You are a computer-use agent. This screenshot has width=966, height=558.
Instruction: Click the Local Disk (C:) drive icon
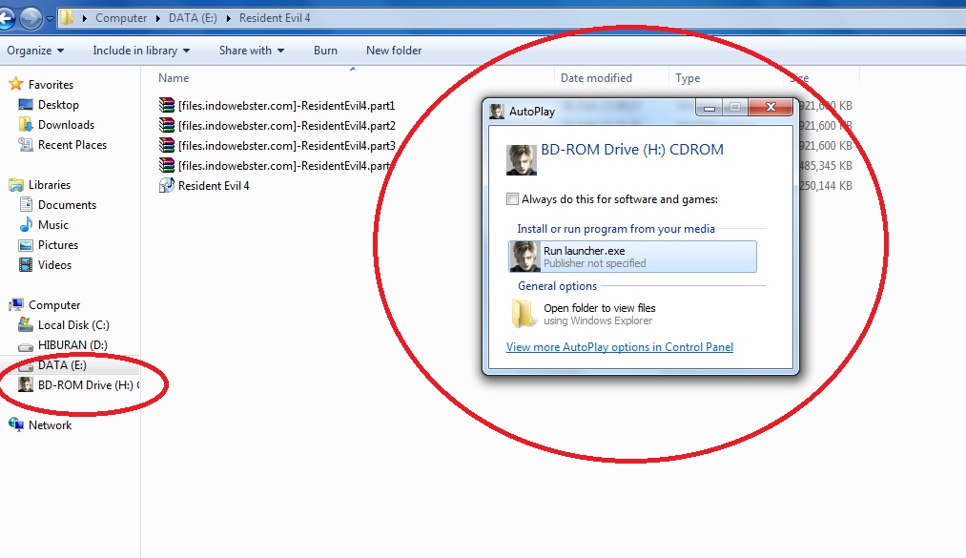coord(25,324)
